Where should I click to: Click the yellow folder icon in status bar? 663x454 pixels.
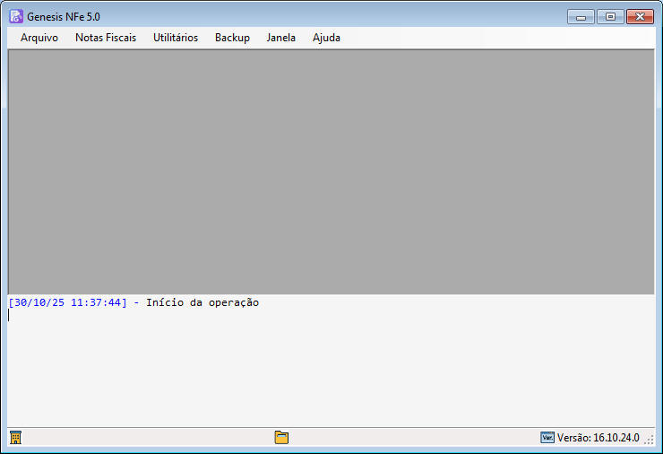click(281, 438)
